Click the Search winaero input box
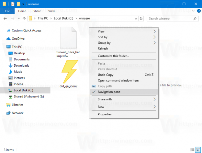Screen dimensions: 202x153 pos(170,19)
